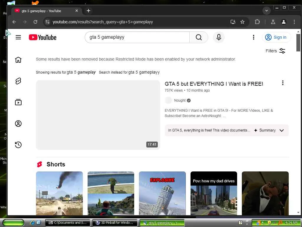Open the video's three-dot action menu

click(283, 83)
